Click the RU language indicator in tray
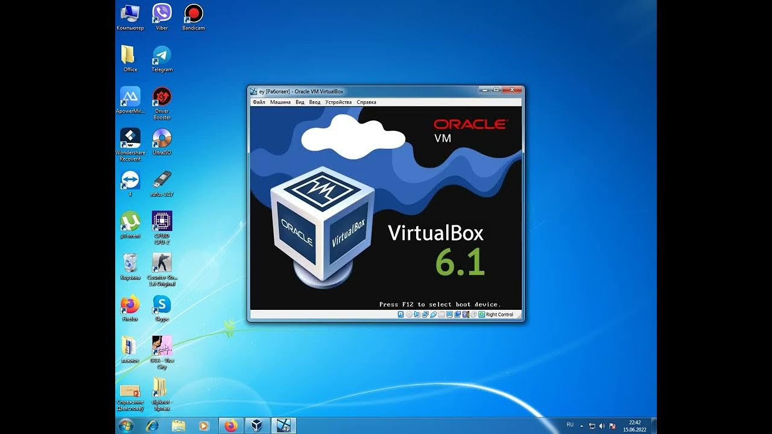This screenshot has height=434, width=772. [570, 425]
